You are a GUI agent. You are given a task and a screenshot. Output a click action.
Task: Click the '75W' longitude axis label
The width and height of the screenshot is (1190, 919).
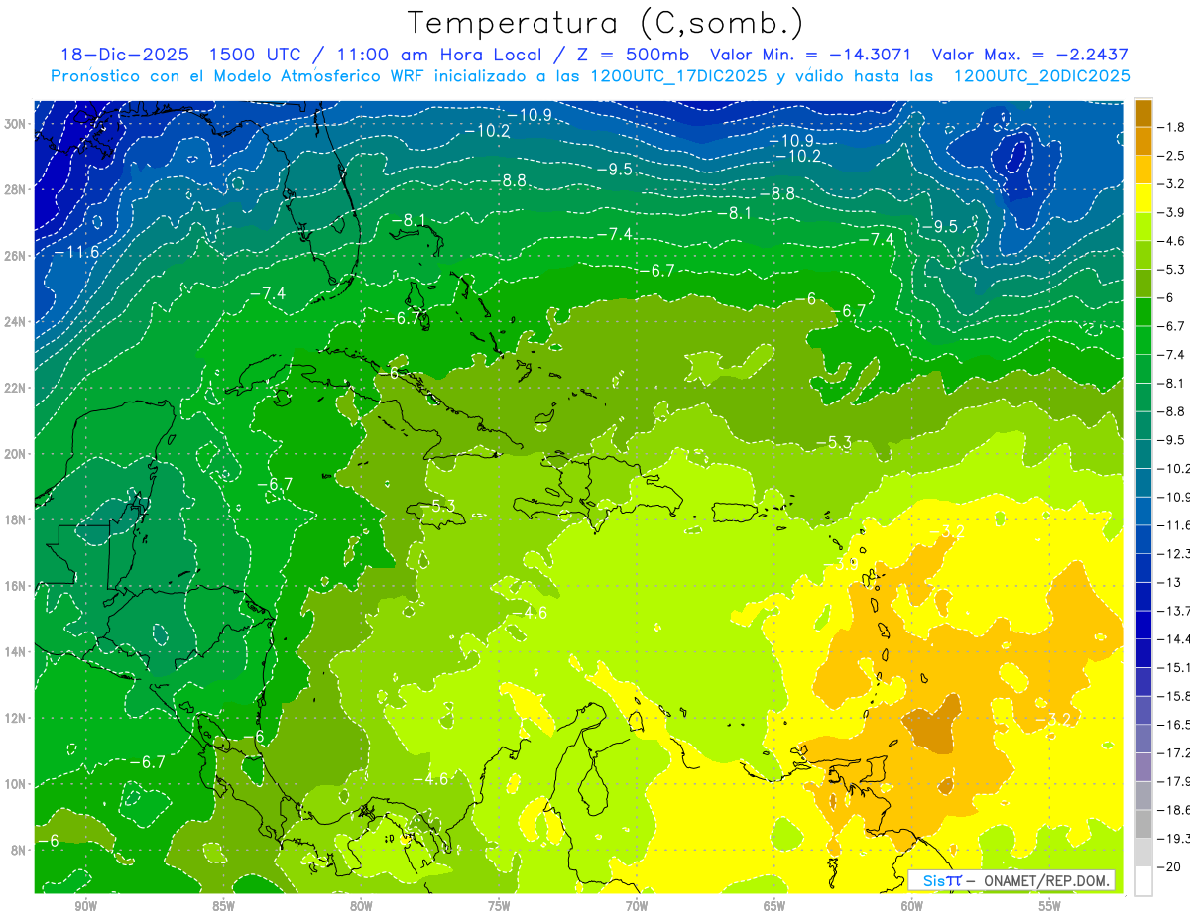pos(499,906)
